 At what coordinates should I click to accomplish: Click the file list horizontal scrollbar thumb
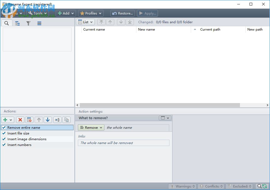[160, 105]
